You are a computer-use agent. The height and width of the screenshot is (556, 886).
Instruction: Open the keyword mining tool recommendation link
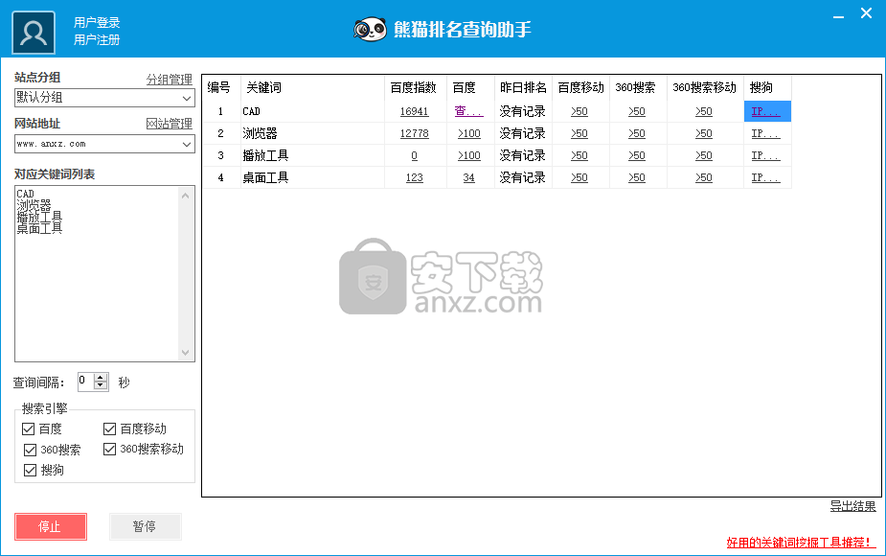[x=801, y=543]
